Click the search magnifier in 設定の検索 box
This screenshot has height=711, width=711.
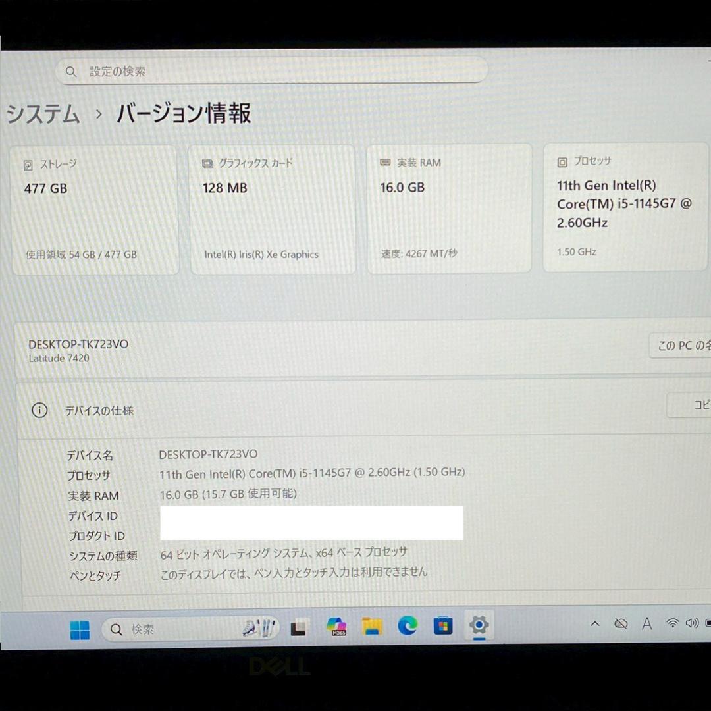pos(71,71)
